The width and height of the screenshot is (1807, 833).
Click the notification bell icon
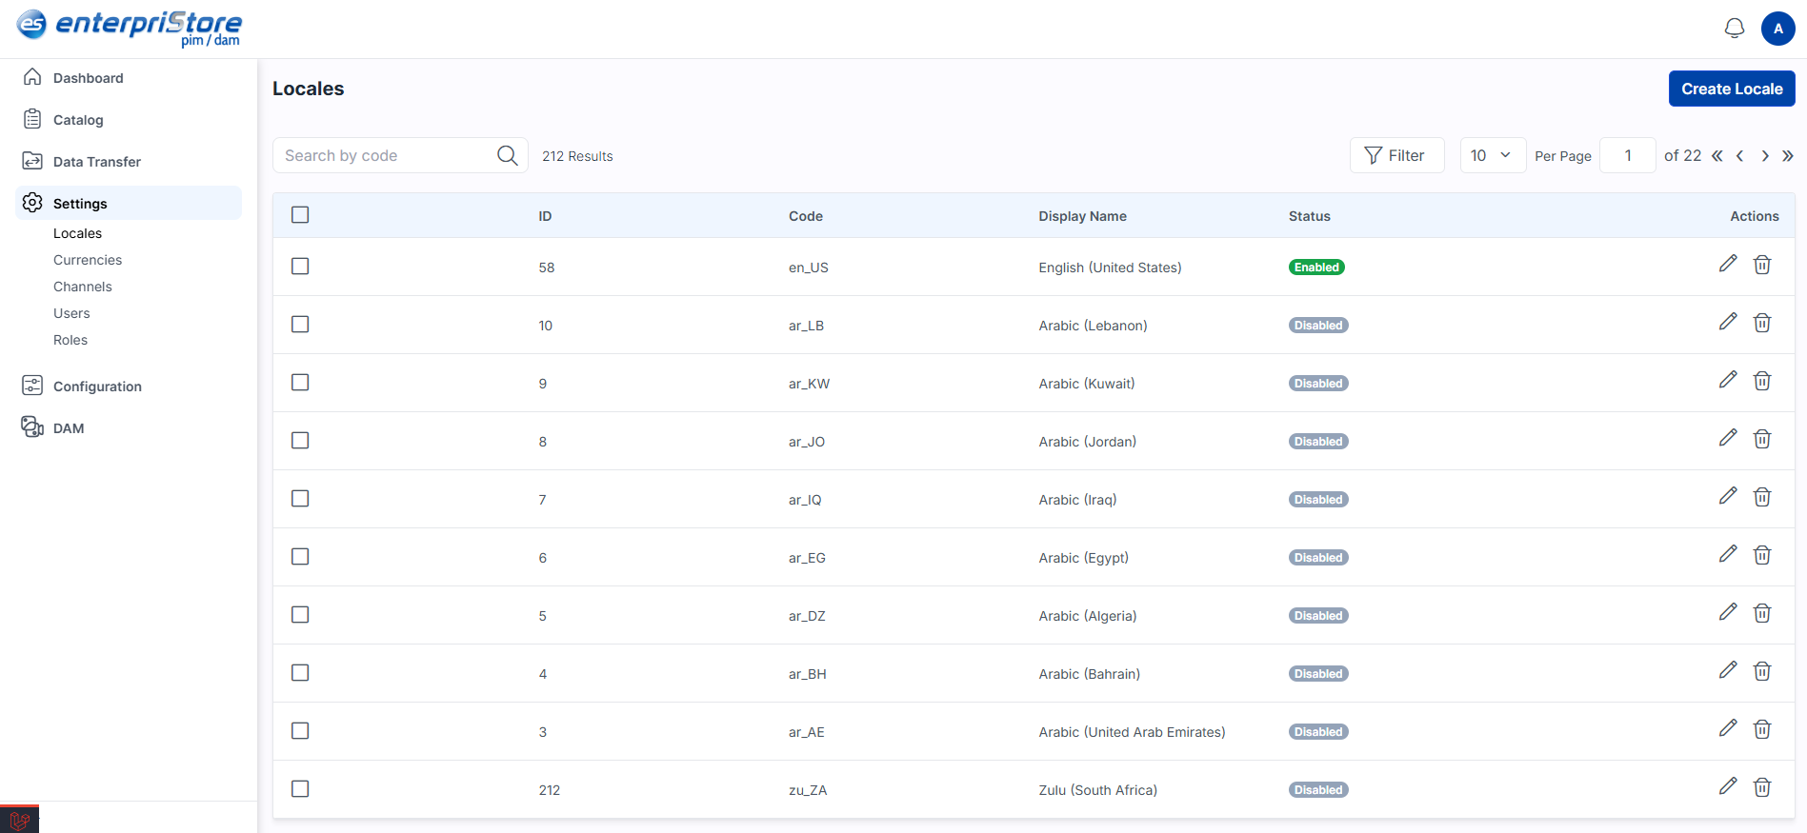coord(1734,29)
